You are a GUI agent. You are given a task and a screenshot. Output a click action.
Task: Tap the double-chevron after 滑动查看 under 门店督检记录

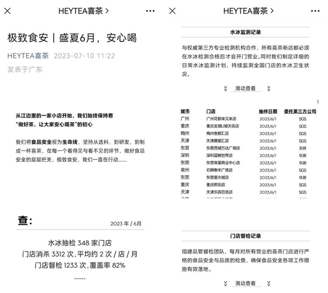point(268,284)
